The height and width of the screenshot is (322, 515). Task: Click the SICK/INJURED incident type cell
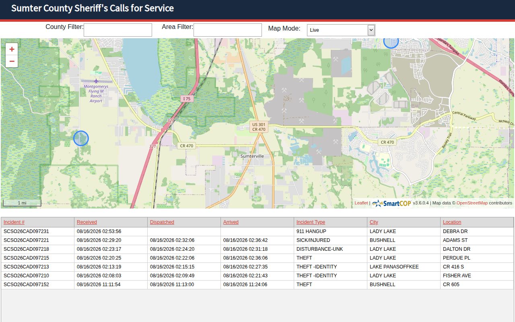pyautogui.click(x=330, y=240)
